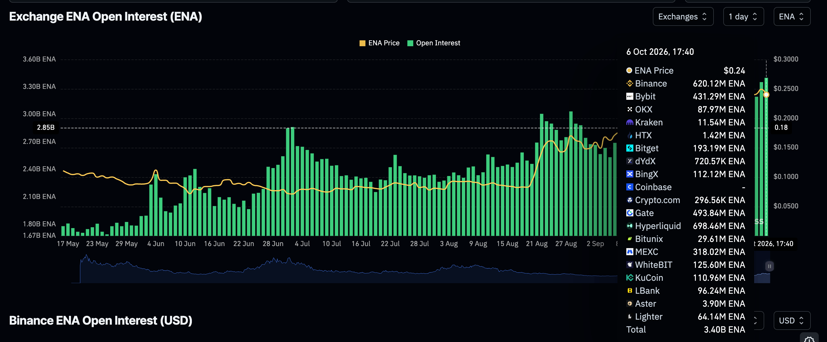Click the '6 Oct 2026, 17:40' tooltip date
This screenshot has height=342, width=827.
coord(660,52)
